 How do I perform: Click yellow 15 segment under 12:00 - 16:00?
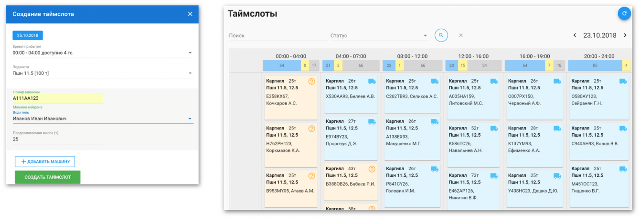(462, 65)
